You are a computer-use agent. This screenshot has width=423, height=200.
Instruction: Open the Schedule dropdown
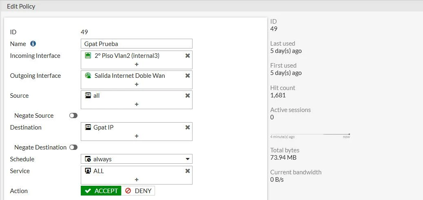point(137,159)
